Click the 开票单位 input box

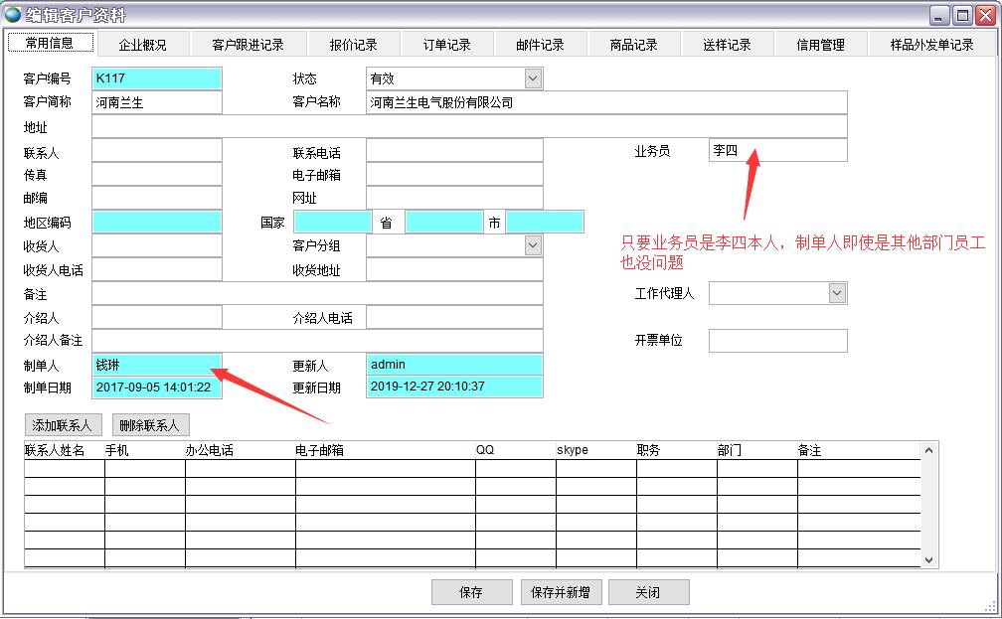(x=777, y=341)
